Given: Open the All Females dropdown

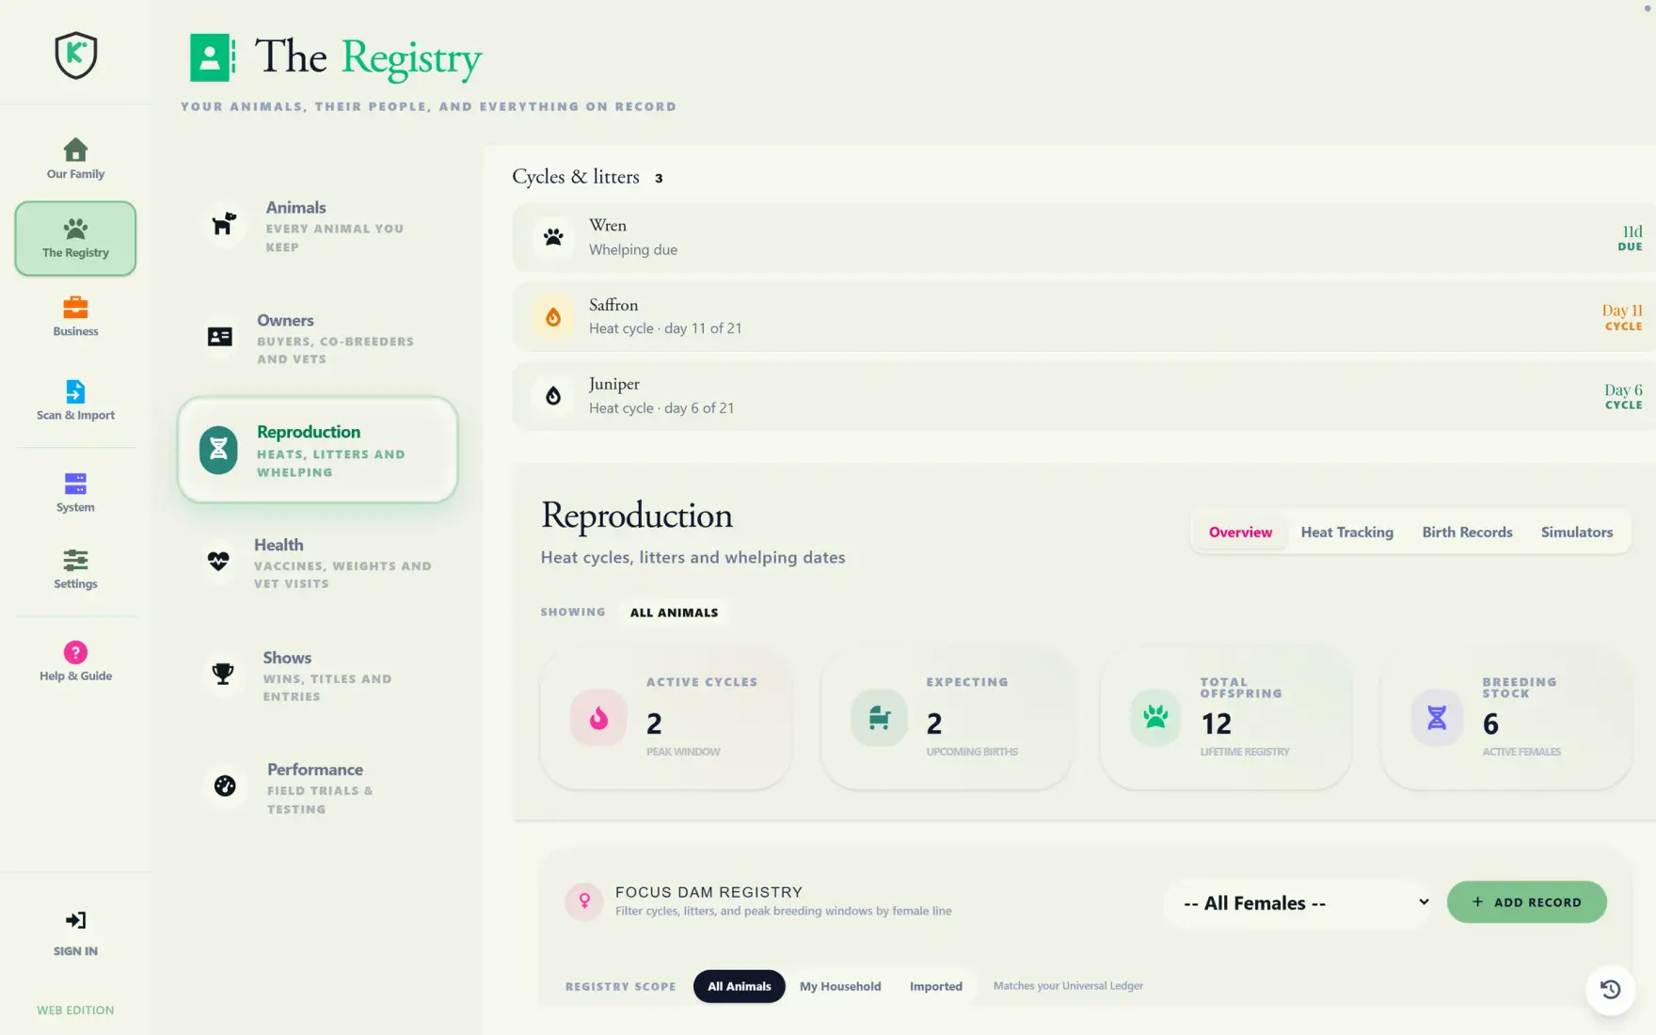Looking at the screenshot, I should pos(1298,903).
